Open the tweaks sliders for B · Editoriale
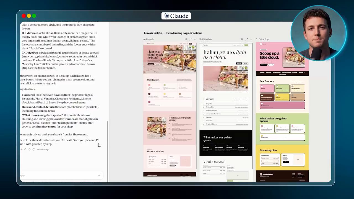 pyautogui.click(x=242, y=39)
